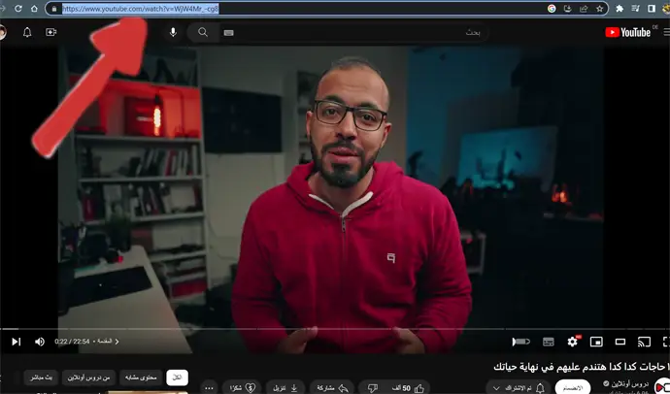Go to YouTube home via logo
Viewport: 670px width, 394px height.
pyautogui.click(x=627, y=32)
